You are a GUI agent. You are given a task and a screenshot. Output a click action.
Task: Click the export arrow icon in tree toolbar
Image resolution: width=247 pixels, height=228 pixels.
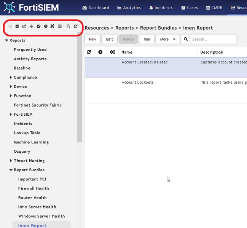click(x=38, y=26)
